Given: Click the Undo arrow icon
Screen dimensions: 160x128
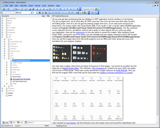Looking at the screenshot, I should tap(54, 9).
